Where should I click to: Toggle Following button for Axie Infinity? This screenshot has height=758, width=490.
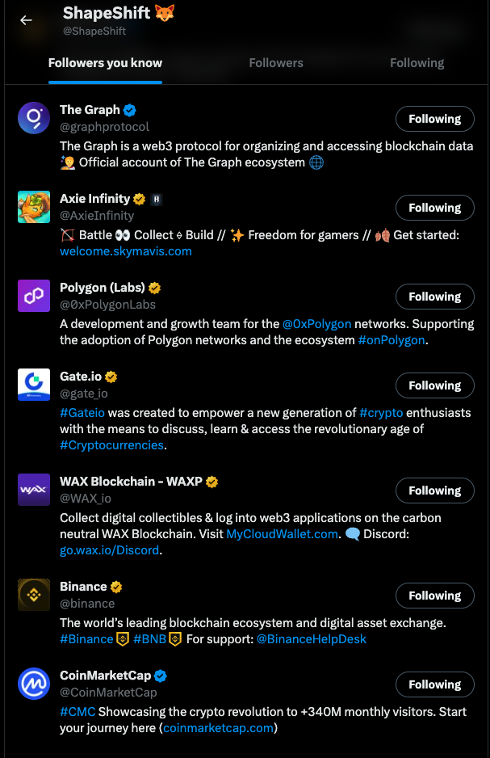coord(434,208)
